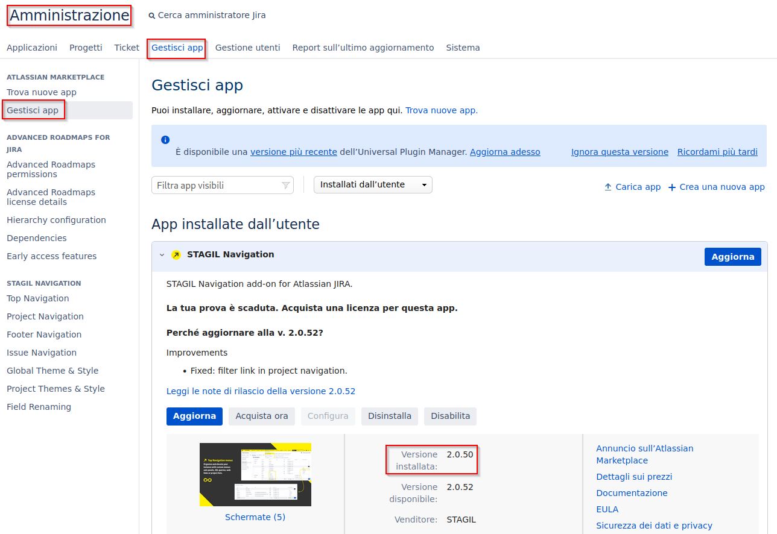Screen dimensions: 777x534
Task: Open Project Themes & Style
Action: tap(55, 389)
